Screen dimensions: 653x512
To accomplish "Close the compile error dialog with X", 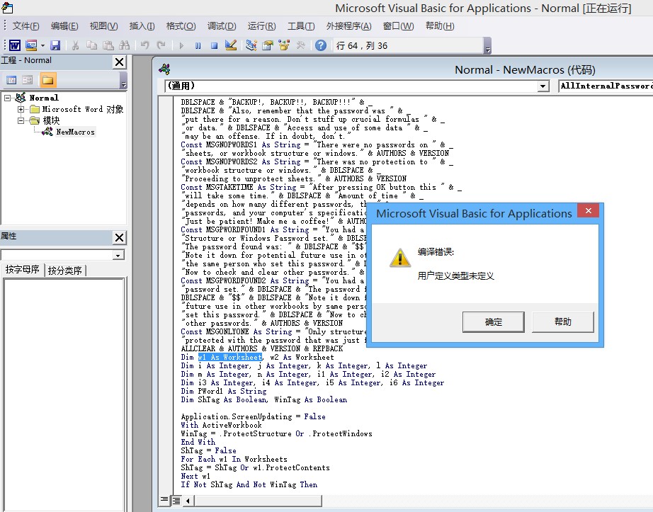I will 588,210.
